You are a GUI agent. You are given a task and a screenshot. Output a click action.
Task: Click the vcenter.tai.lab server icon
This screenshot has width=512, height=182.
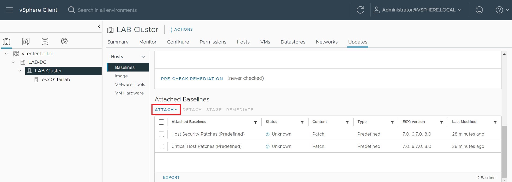(16, 54)
